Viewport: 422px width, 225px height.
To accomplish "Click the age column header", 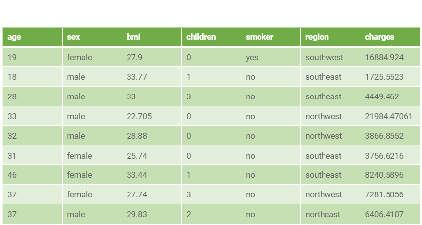I will click(x=32, y=37).
